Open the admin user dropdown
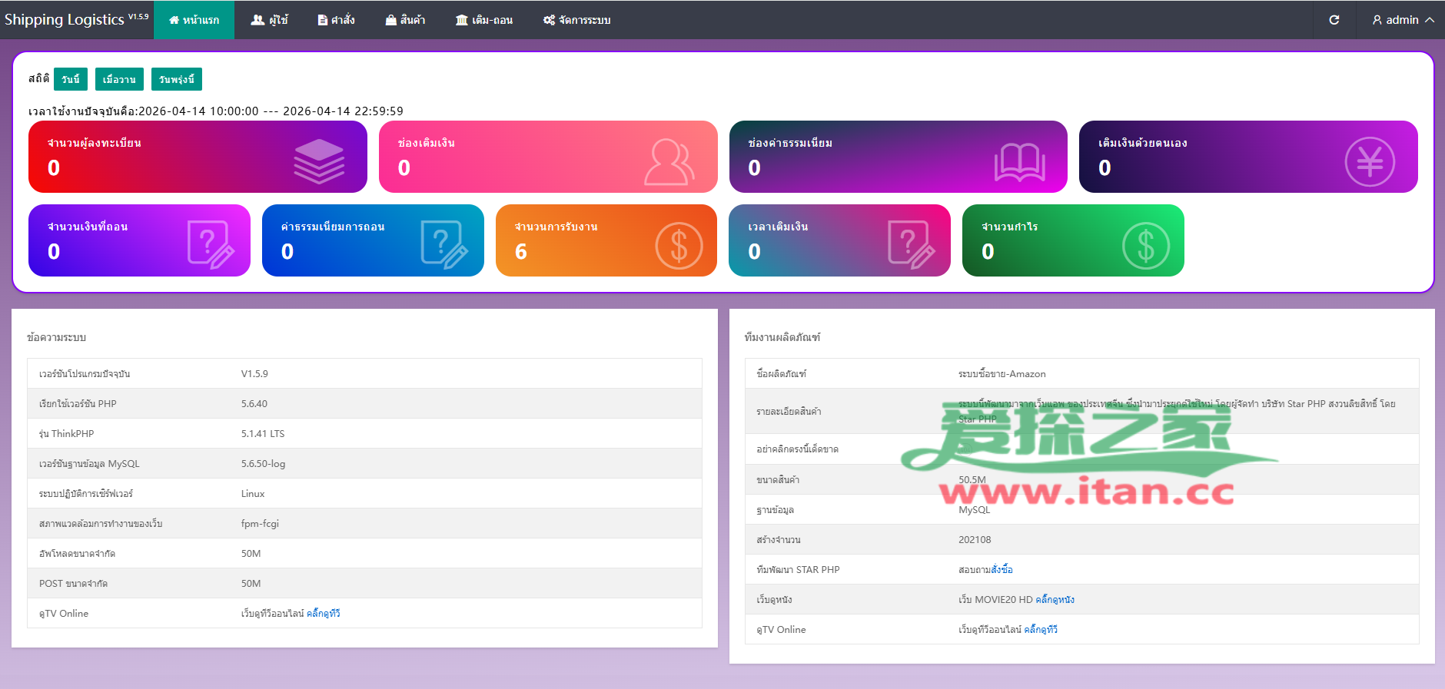The image size is (1445, 689). point(1403,20)
